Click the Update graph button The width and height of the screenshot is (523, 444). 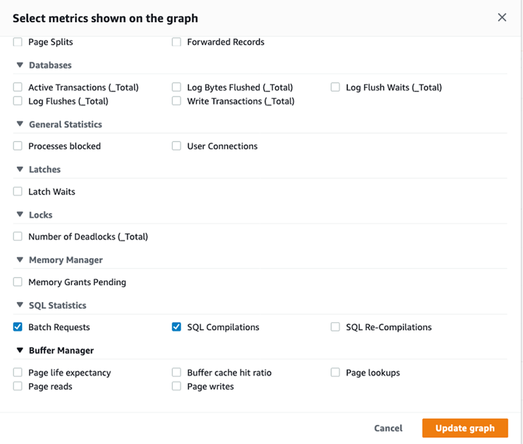(x=464, y=428)
